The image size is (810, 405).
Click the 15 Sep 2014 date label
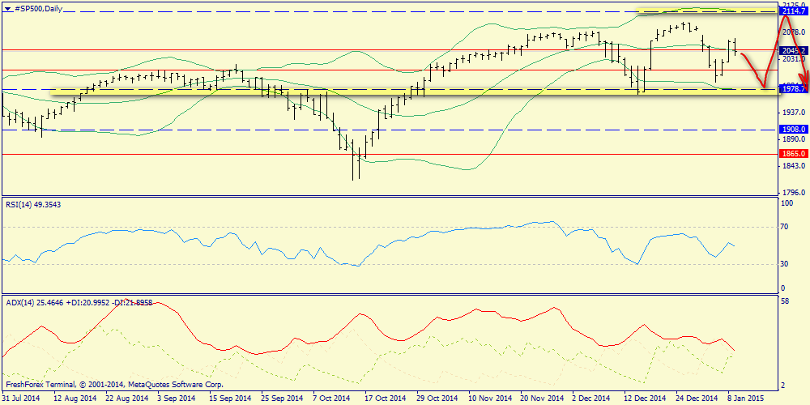coord(228,399)
